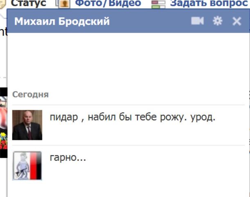Open the partially hidden photo behind chat
The height and width of the screenshot is (197, 250).
point(4,123)
